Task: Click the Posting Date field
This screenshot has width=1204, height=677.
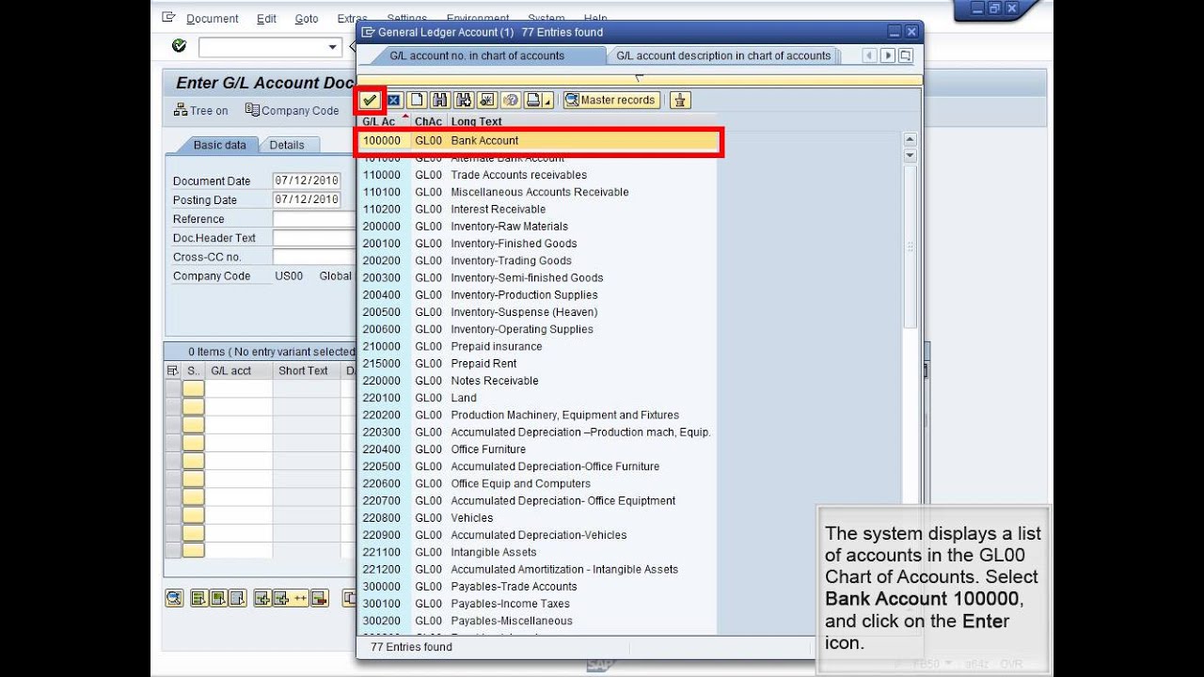Action: 307,199
